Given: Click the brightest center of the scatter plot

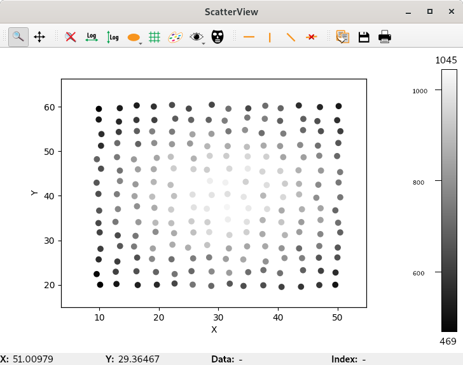Looking at the screenshot, I should tap(210, 195).
